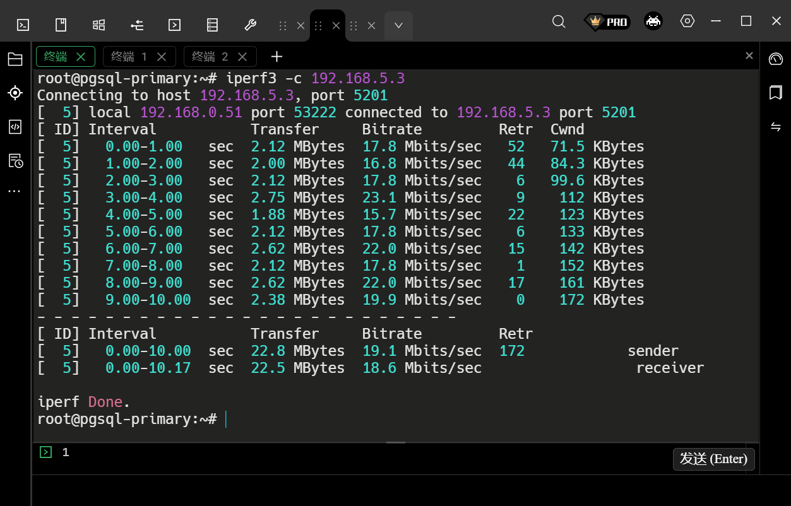Screen dimensions: 791x506
Task: Click the wrench tools icon
Action: click(250, 25)
